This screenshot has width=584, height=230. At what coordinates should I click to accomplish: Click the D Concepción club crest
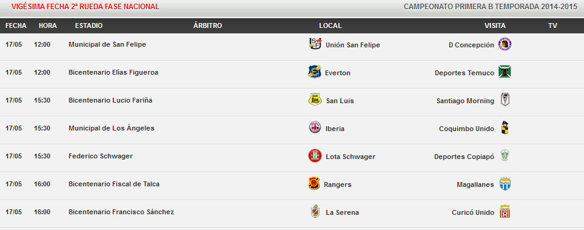(x=505, y=44)
